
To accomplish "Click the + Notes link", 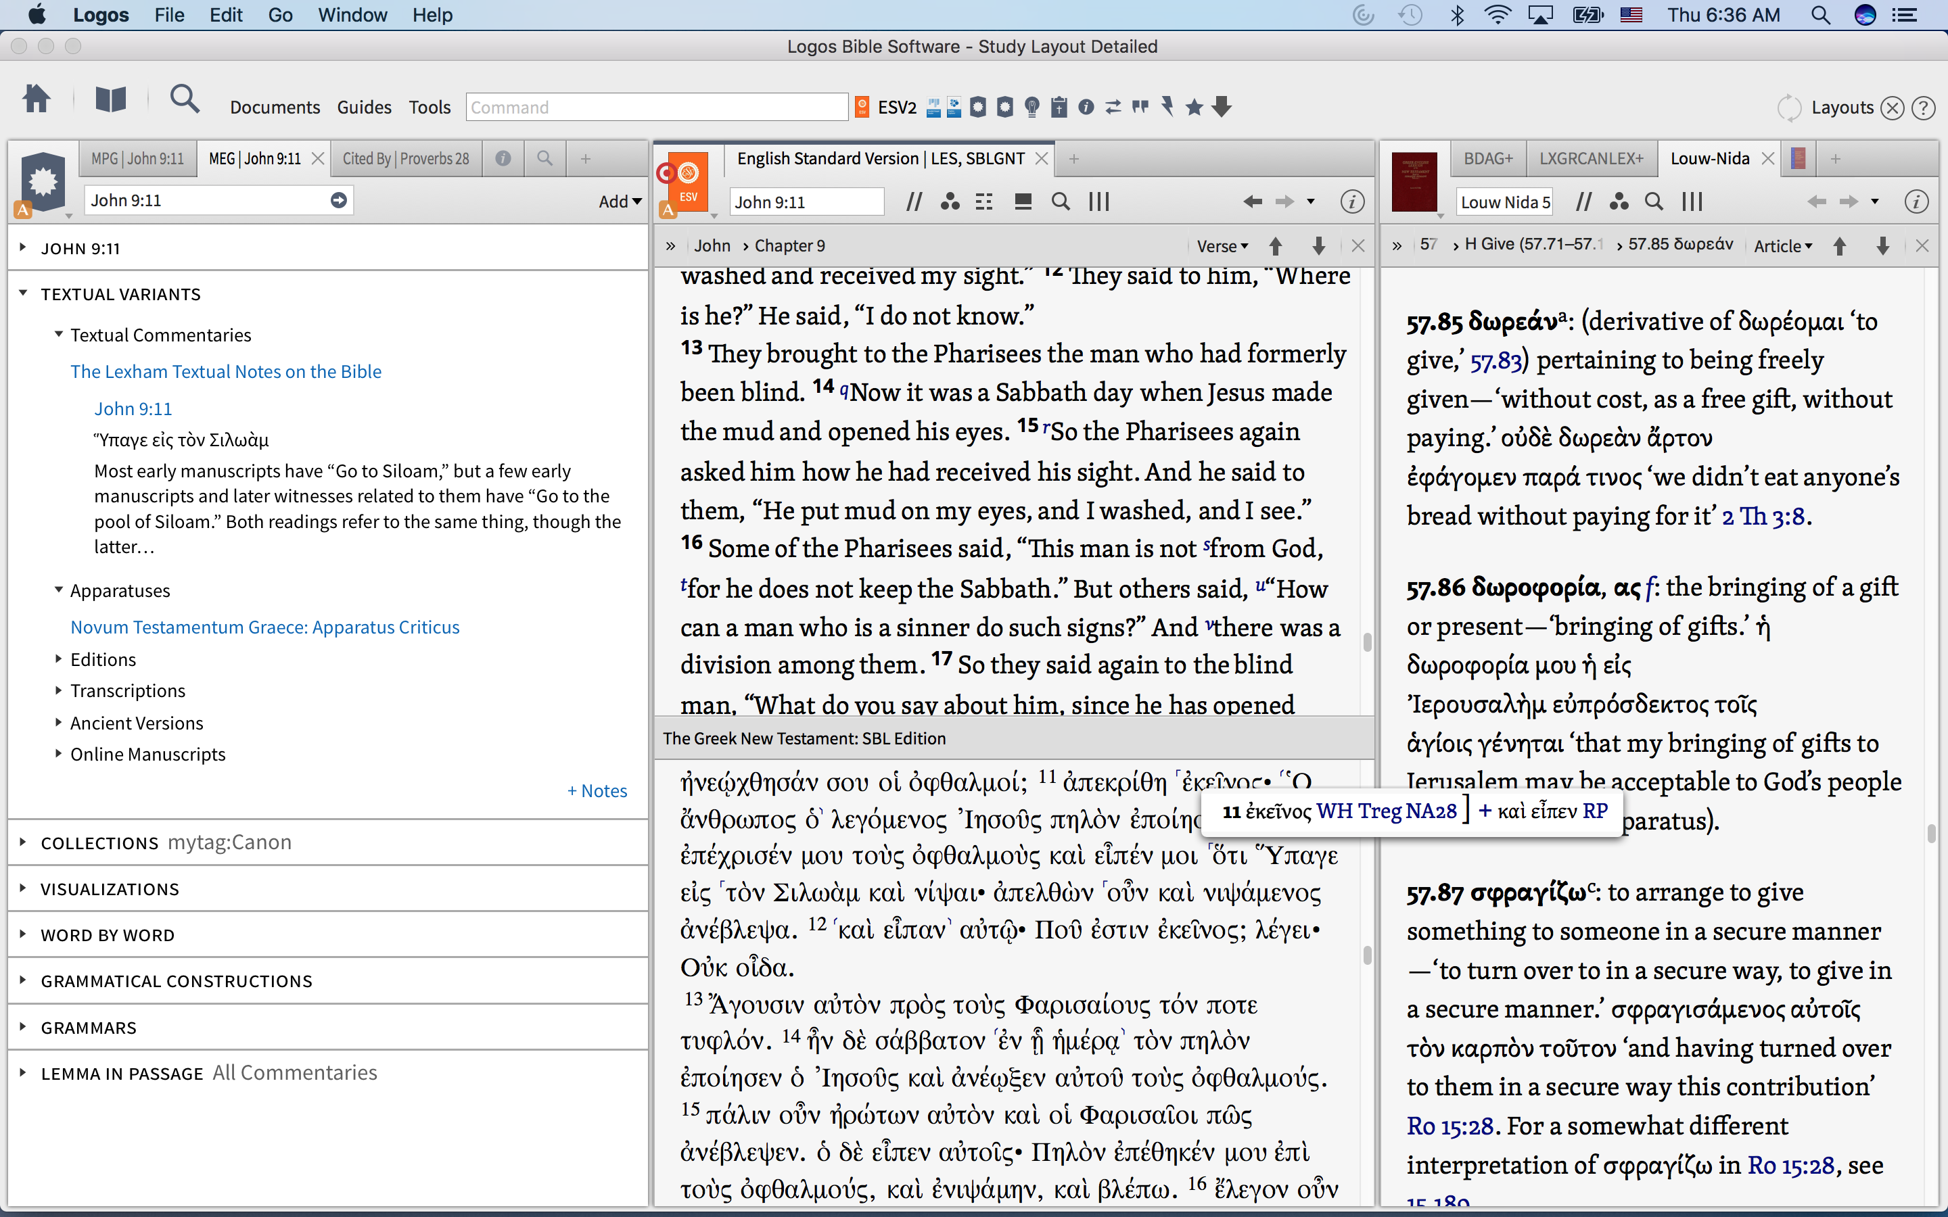I will 597,790.
